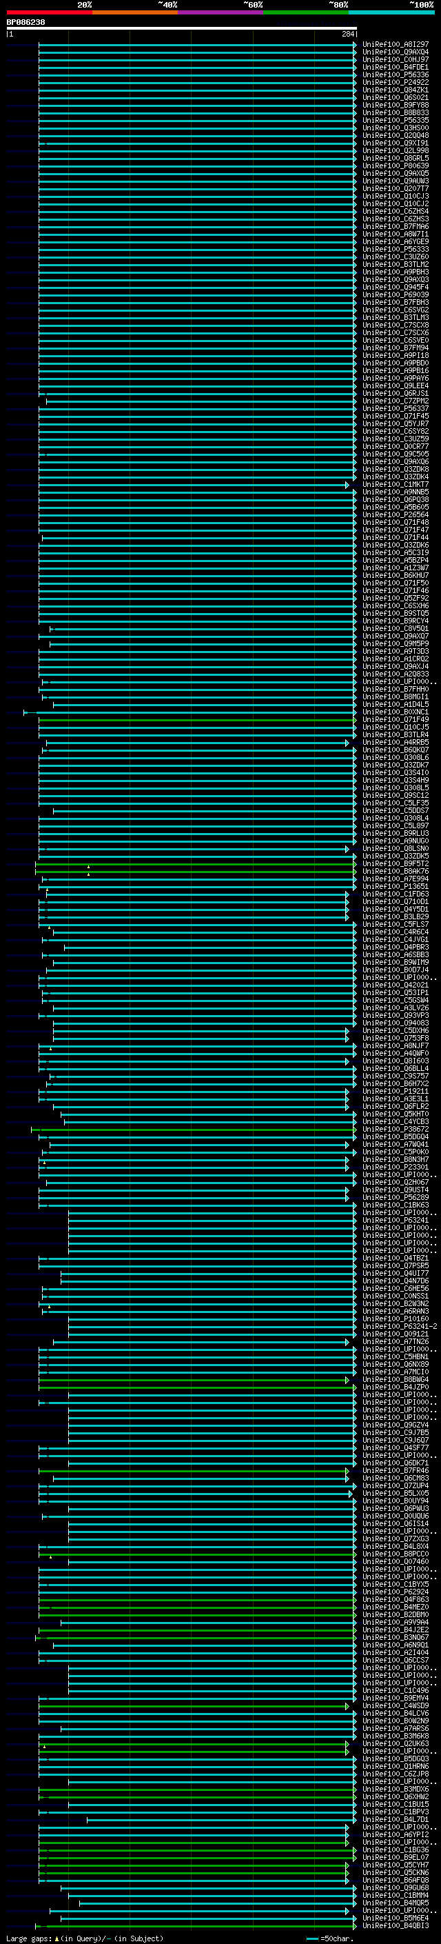Click the UniRef100_C7SCX8 label
Image resolution: width=441 pixels, height=1944 pixels.
tap(395, 325)
